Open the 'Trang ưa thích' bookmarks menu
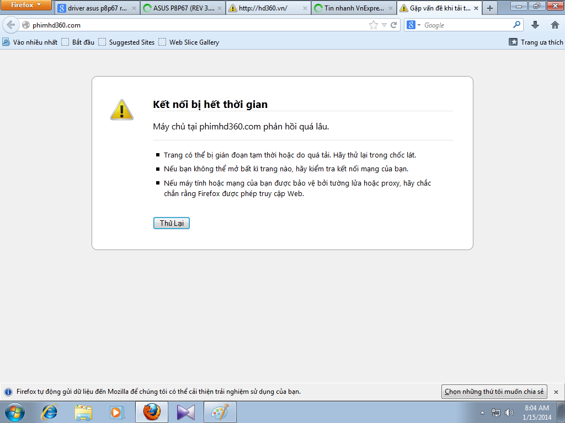The height and width of the screenshot is (423, 565). (x=536, y=42)
